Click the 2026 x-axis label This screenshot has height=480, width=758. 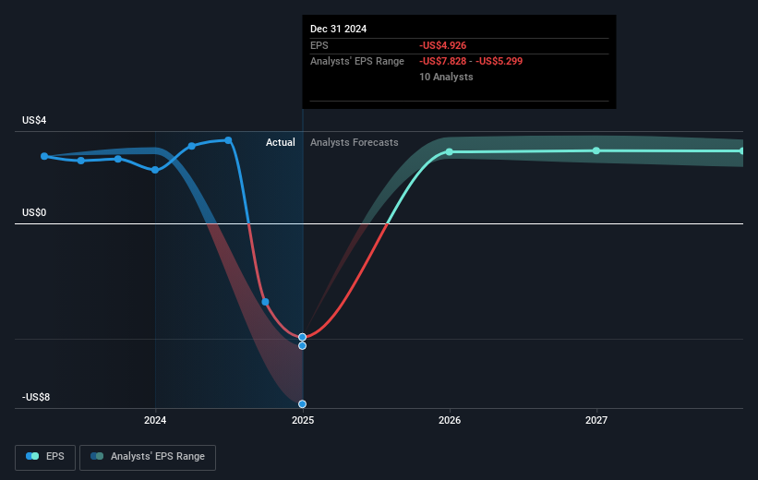[450, 421]
